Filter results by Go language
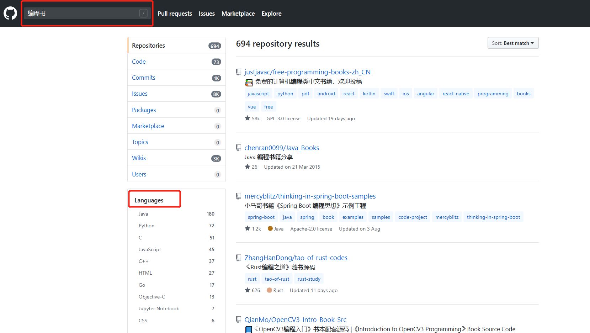 tap(176, 285)
